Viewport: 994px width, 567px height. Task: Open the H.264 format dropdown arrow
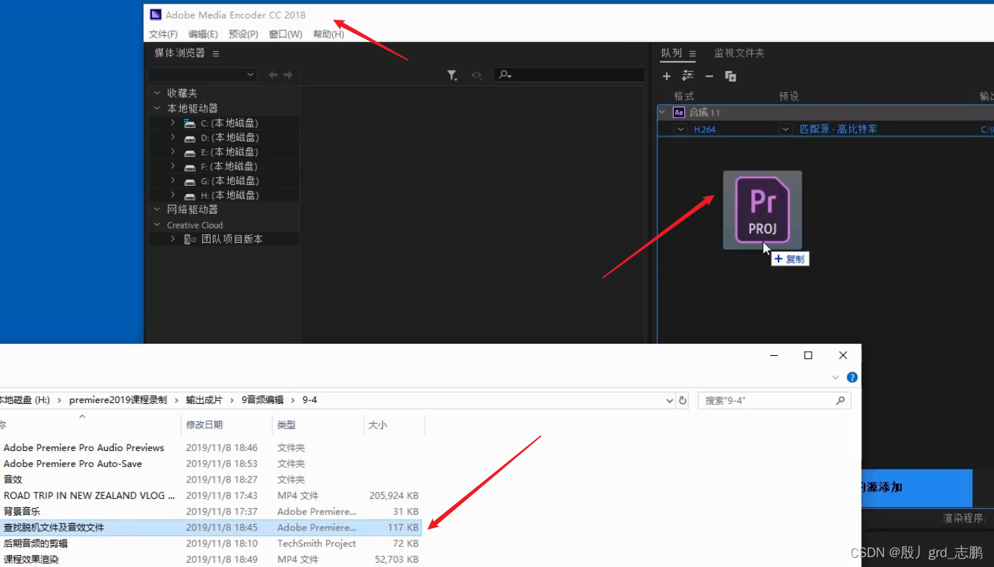(680, 129)
